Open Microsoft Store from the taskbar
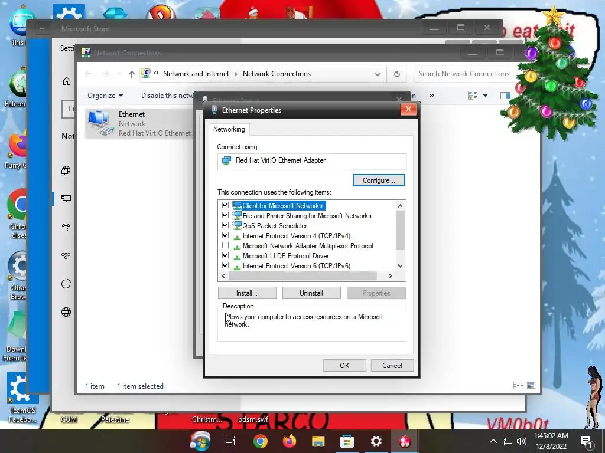605x453 pixels. point(347,441)
